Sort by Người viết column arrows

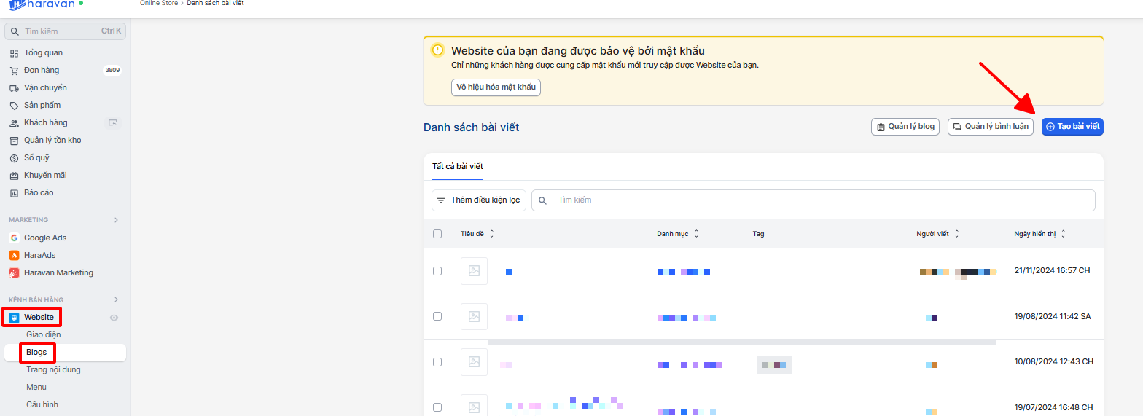pyautogui.click(x=956, y=234)
